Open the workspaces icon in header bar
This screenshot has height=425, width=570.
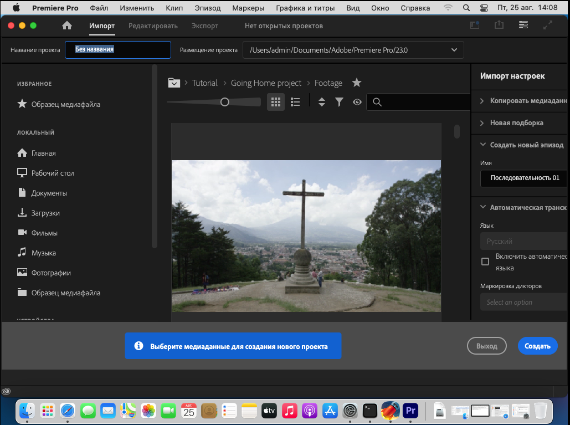(x=523, y=25)
